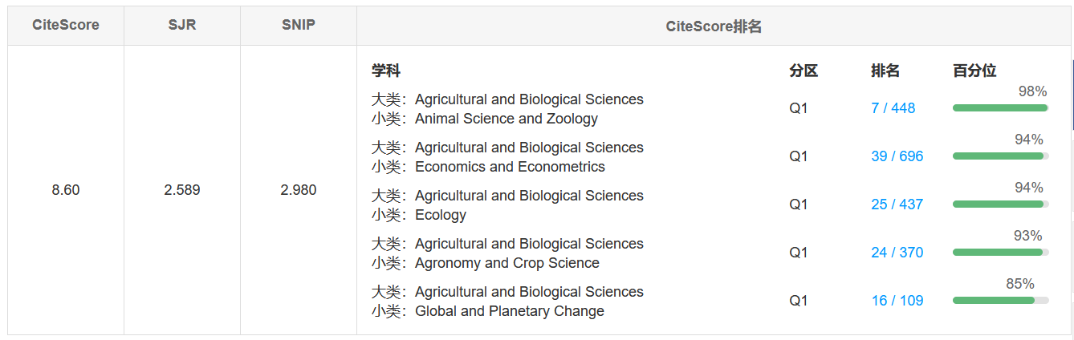Viewport: 1074px width, 340px height.
Task: Click the 94% bar for Economics and Econometrics
Action: 1000,156
